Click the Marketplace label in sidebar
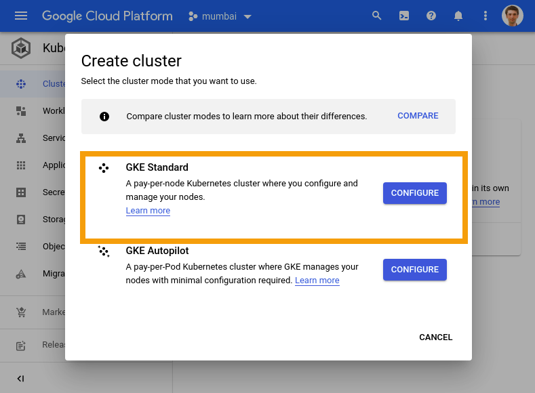The height and width of the screenshot is (393, 535). [x=54, y=312]
